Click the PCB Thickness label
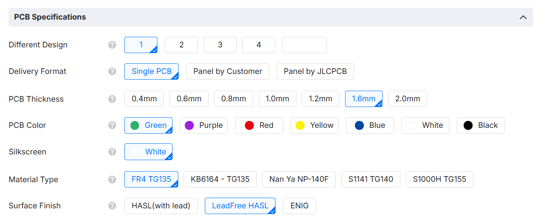 [36, 99]
